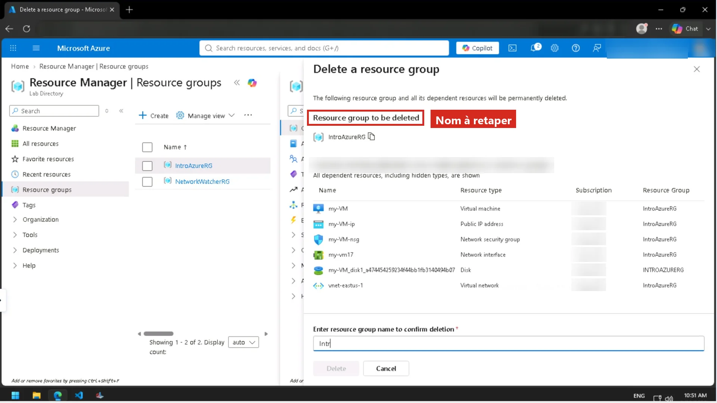The width and height of the screenshot is (717, 403).
Task: Collapse the Resource groups blade with double chevron
Action: (x=237, y=83)
